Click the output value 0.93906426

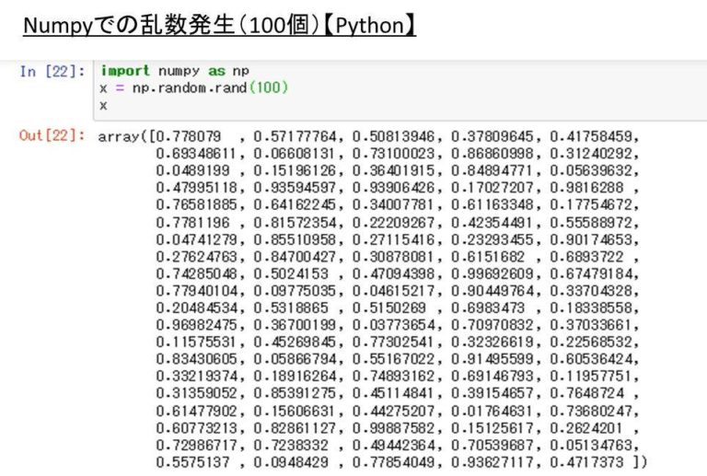pos(393,188)
